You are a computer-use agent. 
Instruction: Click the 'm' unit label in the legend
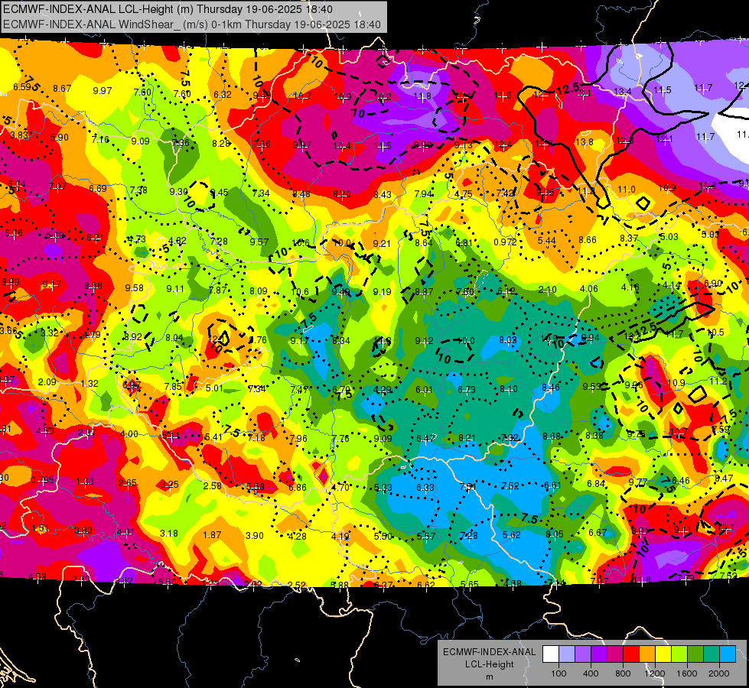pyautogui.click(x=489, y=677)
